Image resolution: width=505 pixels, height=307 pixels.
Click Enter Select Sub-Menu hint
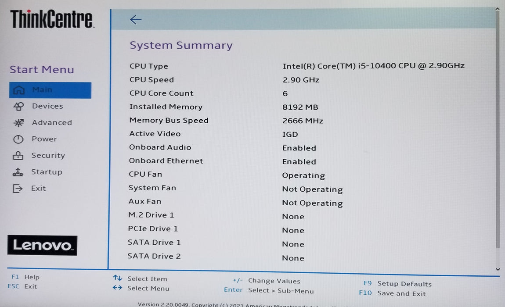(269, 291)
